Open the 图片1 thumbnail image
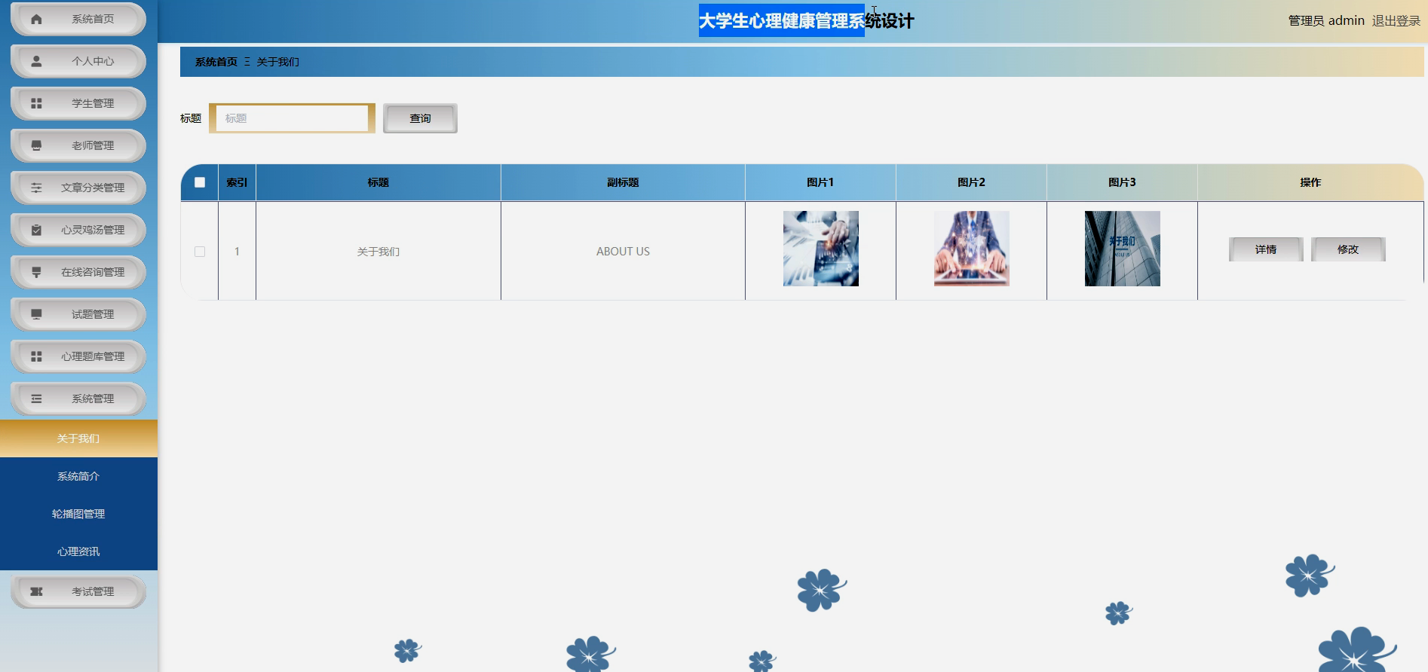The width and height of the screenshot is (1428, 672). point(820,249)
